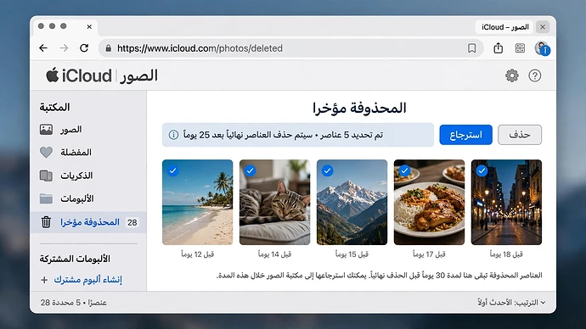
Task: Open the browser profile avatar
Action: click(542, 48)
